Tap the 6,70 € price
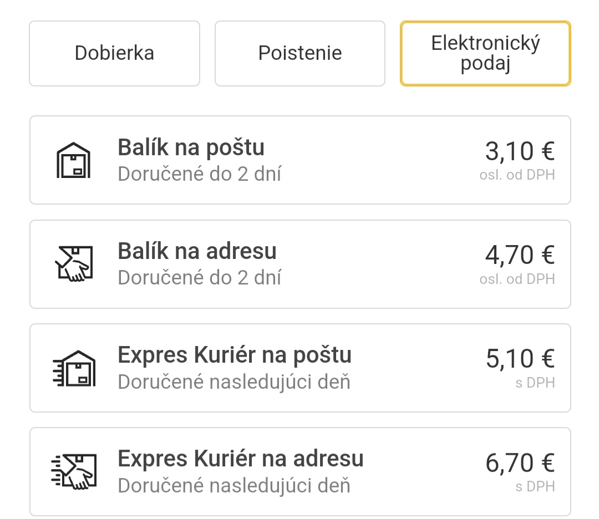Viewport: 599px width, 519px height. click(x=520, y=462)
